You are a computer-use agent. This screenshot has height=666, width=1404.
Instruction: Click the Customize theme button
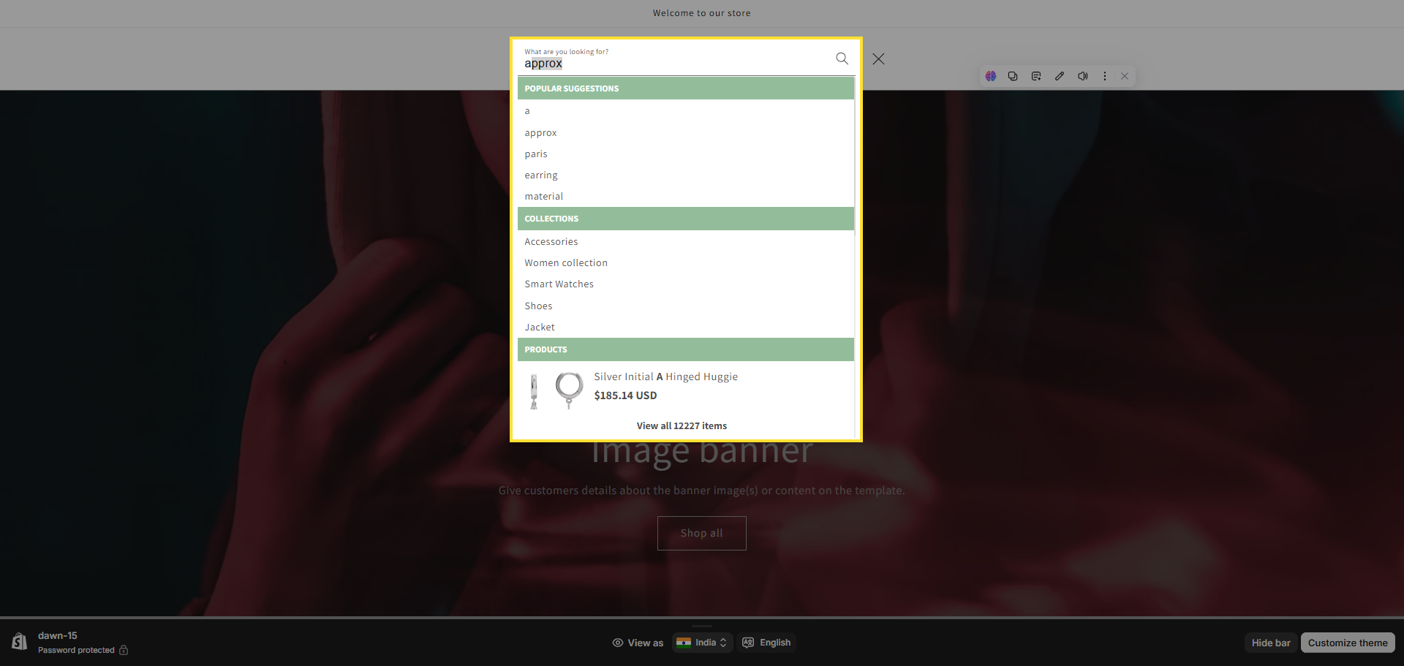[1347, 643]
